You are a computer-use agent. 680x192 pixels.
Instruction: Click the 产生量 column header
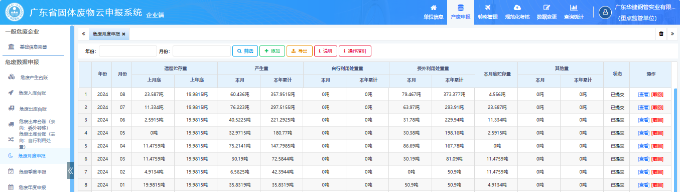[x=260, y=68]
